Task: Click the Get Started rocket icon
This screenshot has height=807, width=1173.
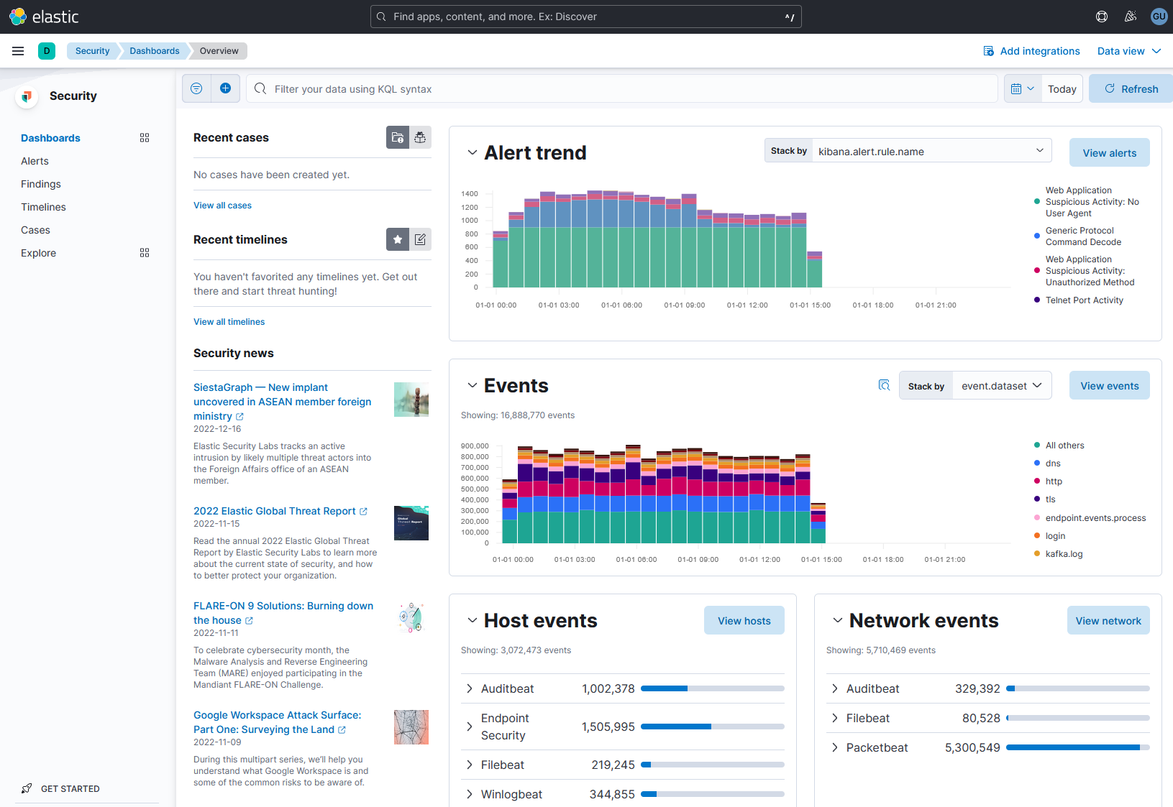Action: pos(27,788)
